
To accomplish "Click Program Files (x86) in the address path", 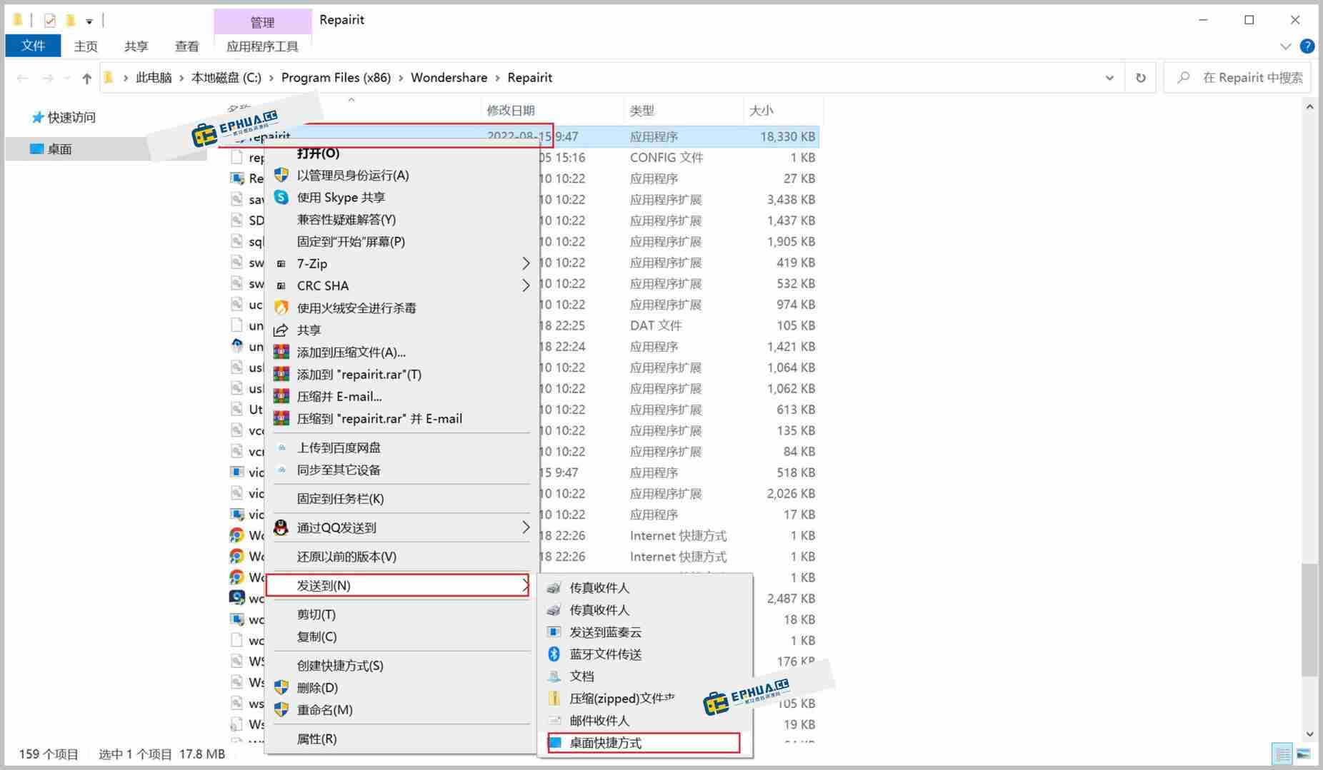I will pos(336,78).
